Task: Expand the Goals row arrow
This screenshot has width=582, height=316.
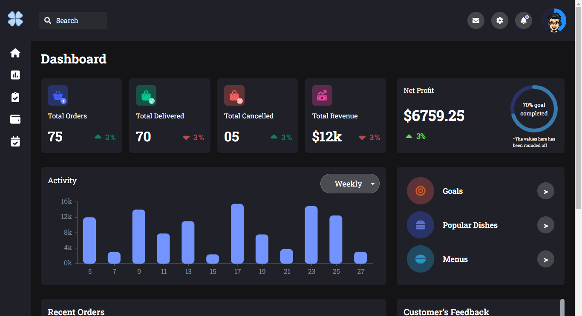Action: [x=546, y=191]
